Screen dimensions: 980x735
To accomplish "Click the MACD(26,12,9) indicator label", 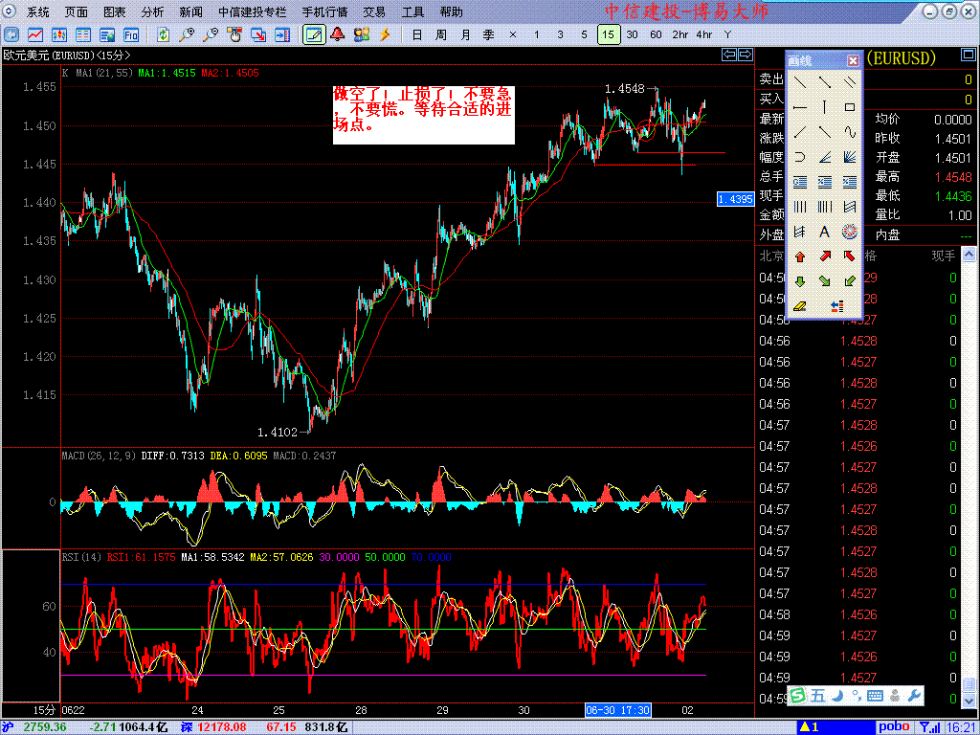I will click(99, 456).
